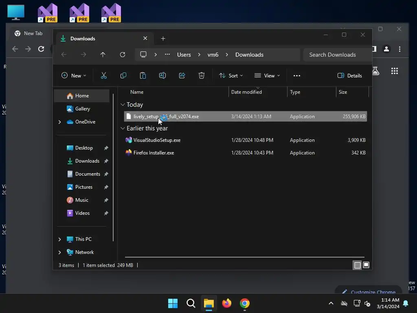Click Chrome icon on the taskbar

pyautogui.click(x=245, y=303)
